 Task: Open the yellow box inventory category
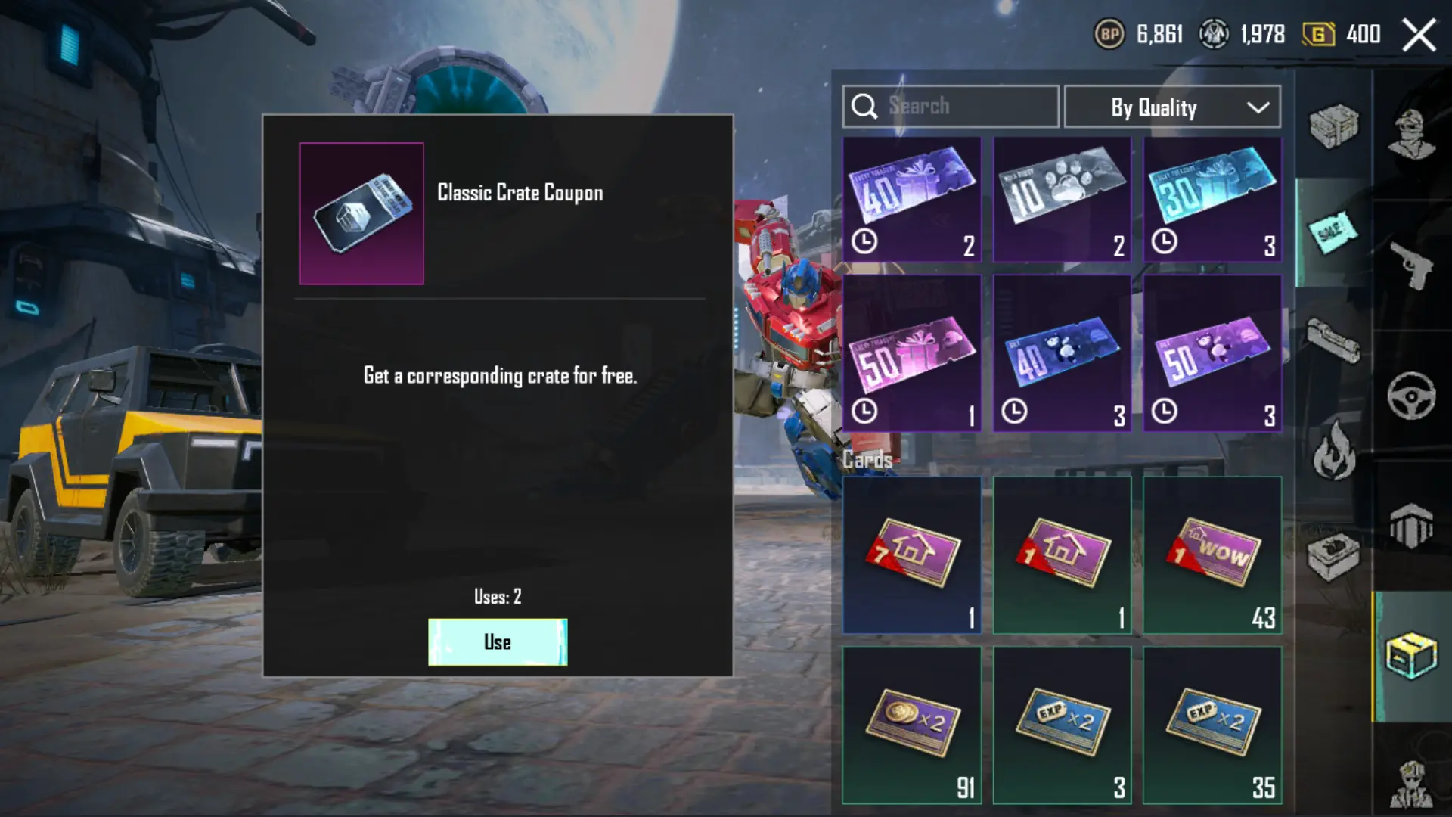click(1411, 655)
